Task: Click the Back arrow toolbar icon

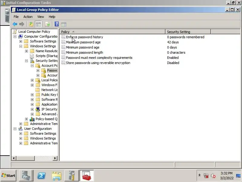Action: pyautogui.click(x=15, y=24)
